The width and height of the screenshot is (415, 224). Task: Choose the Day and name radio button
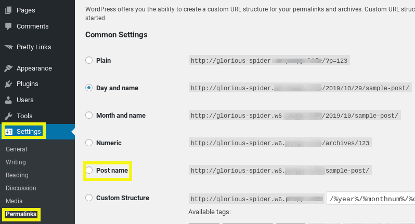coord(89,88)
